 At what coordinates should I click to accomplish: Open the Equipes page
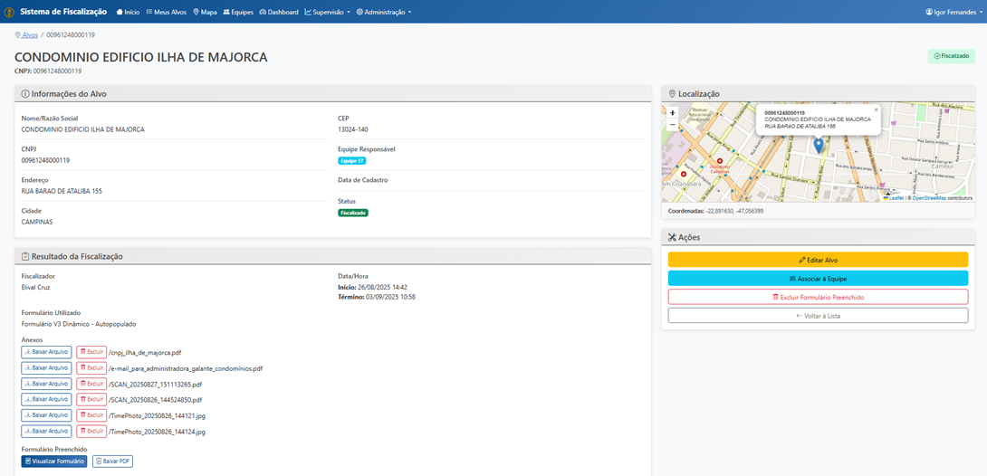pos(238,12)
